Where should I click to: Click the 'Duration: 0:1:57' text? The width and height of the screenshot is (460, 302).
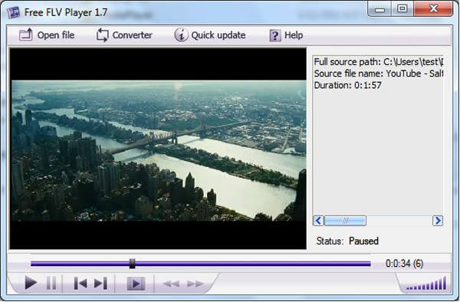pyautogui.click(x=347, y=85)
